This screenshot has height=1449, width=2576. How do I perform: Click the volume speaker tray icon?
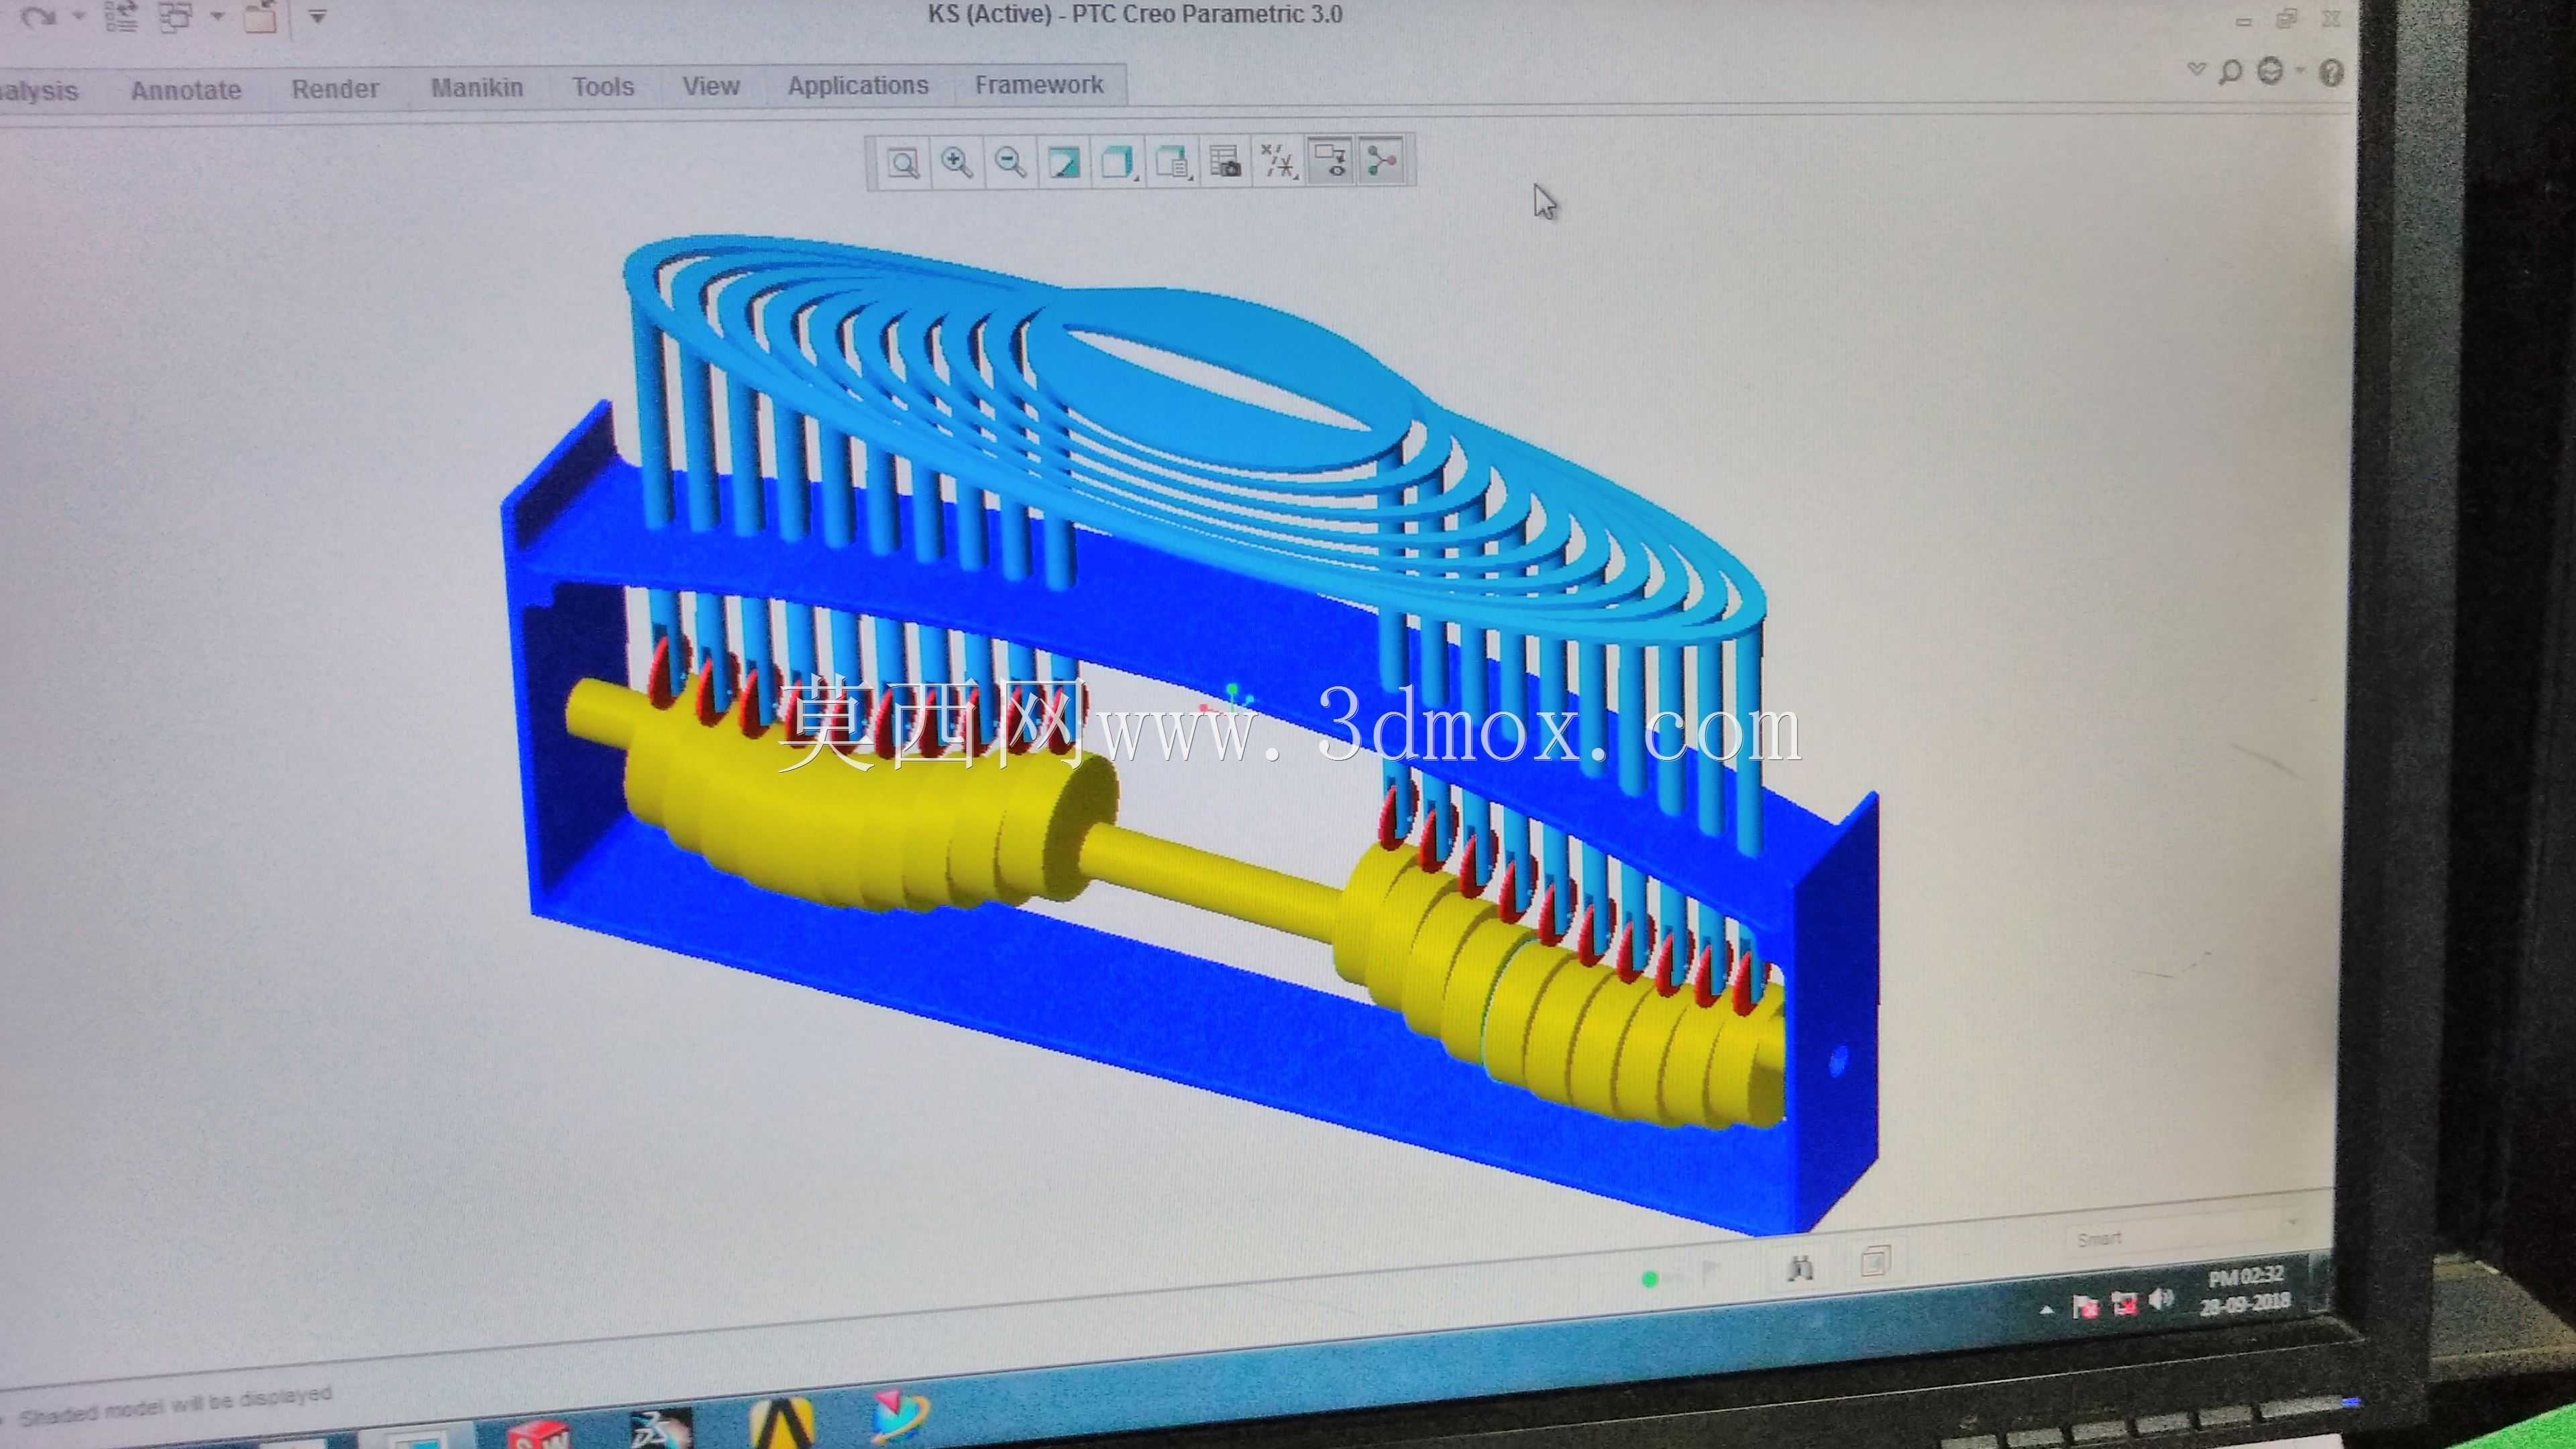(x=2161, y=1299)
